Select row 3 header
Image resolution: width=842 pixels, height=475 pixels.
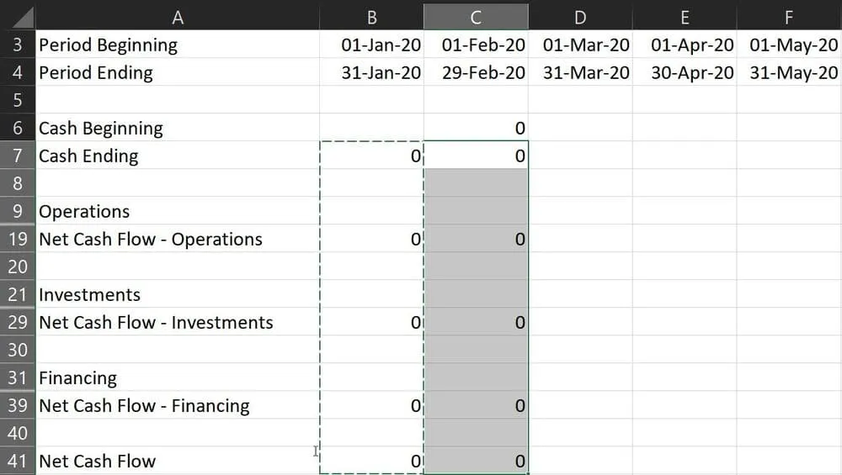coord(18,45)
